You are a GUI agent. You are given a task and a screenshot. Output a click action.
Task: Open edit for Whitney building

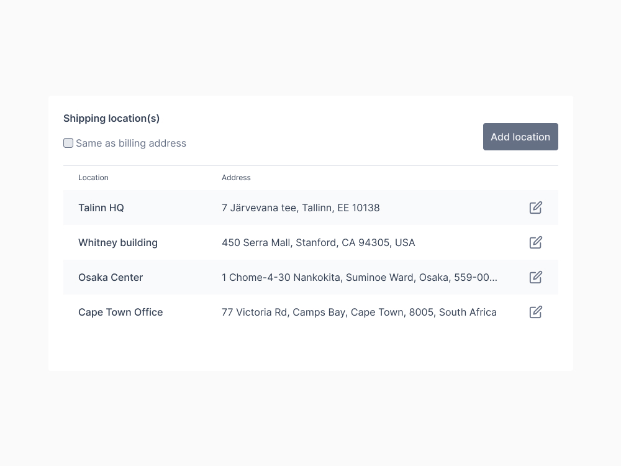(x=536, y=242)
